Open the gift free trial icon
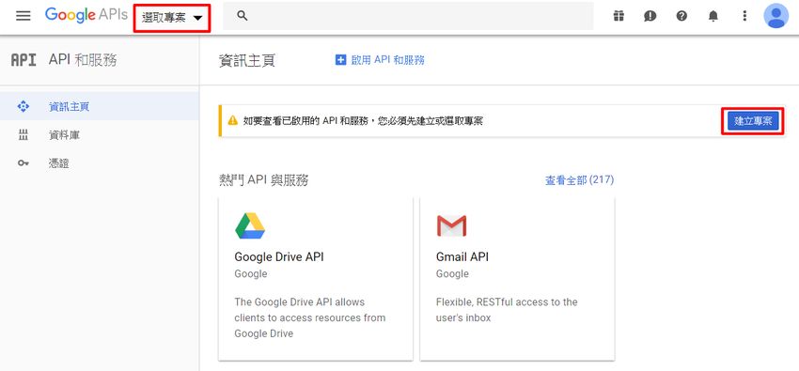The height and width of the screenshot is (371, 799). [619, 16]
